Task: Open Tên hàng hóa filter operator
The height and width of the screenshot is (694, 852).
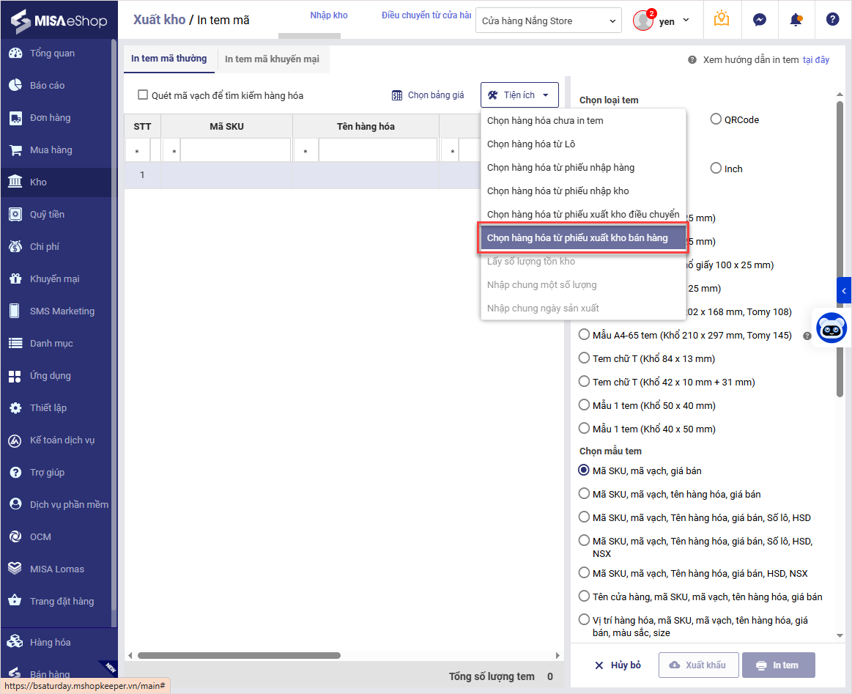Action: click(305, 151)
